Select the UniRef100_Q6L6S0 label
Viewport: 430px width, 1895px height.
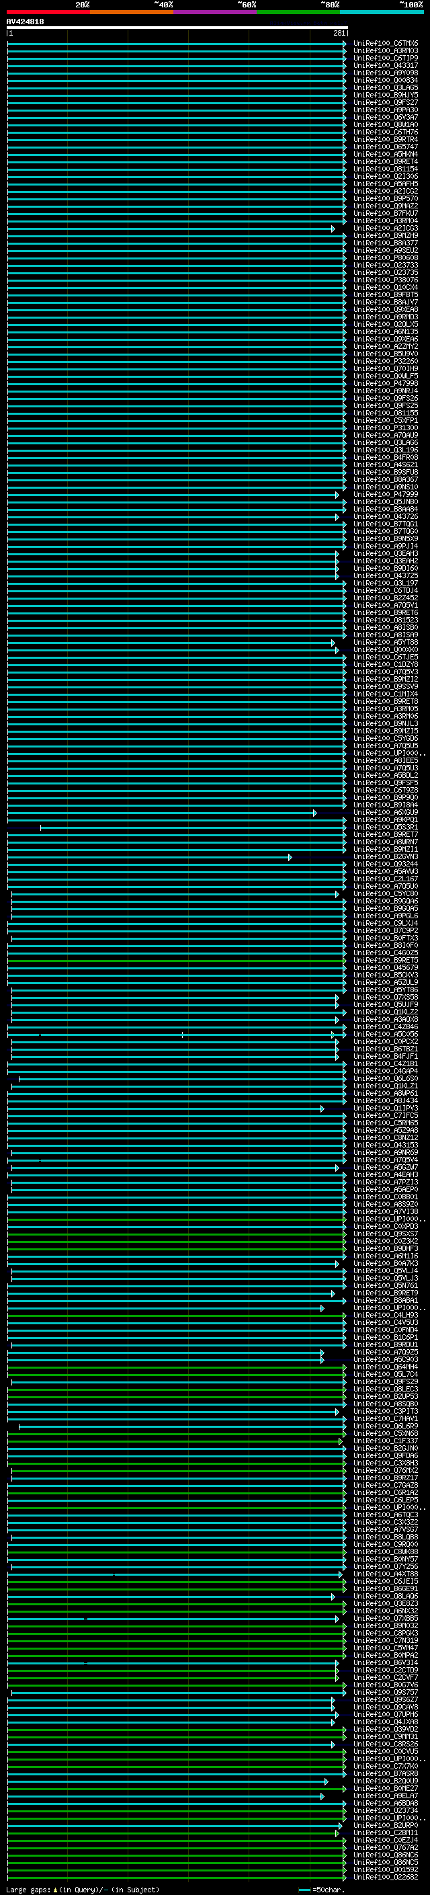point(386,1078)
